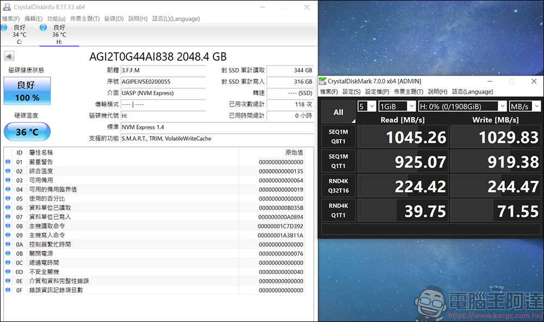The height and width of the screenshot is (322, 544).
Task: Run all benchmarks with All button
Action: [338, 112]
